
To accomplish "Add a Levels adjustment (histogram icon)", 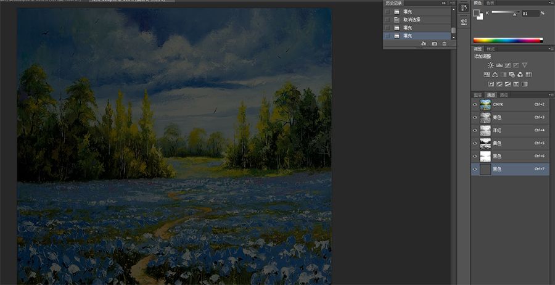I will (x=499, y=65).
